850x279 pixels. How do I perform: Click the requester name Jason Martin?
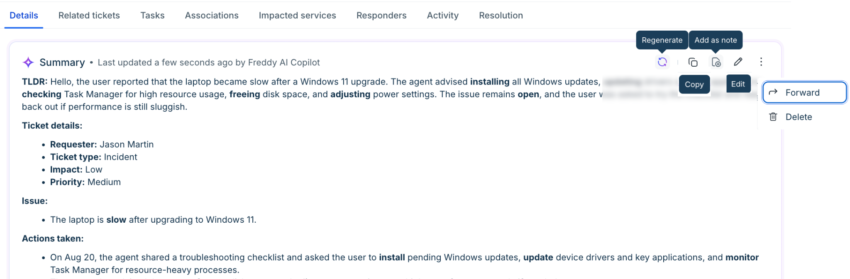click(127, 144)
